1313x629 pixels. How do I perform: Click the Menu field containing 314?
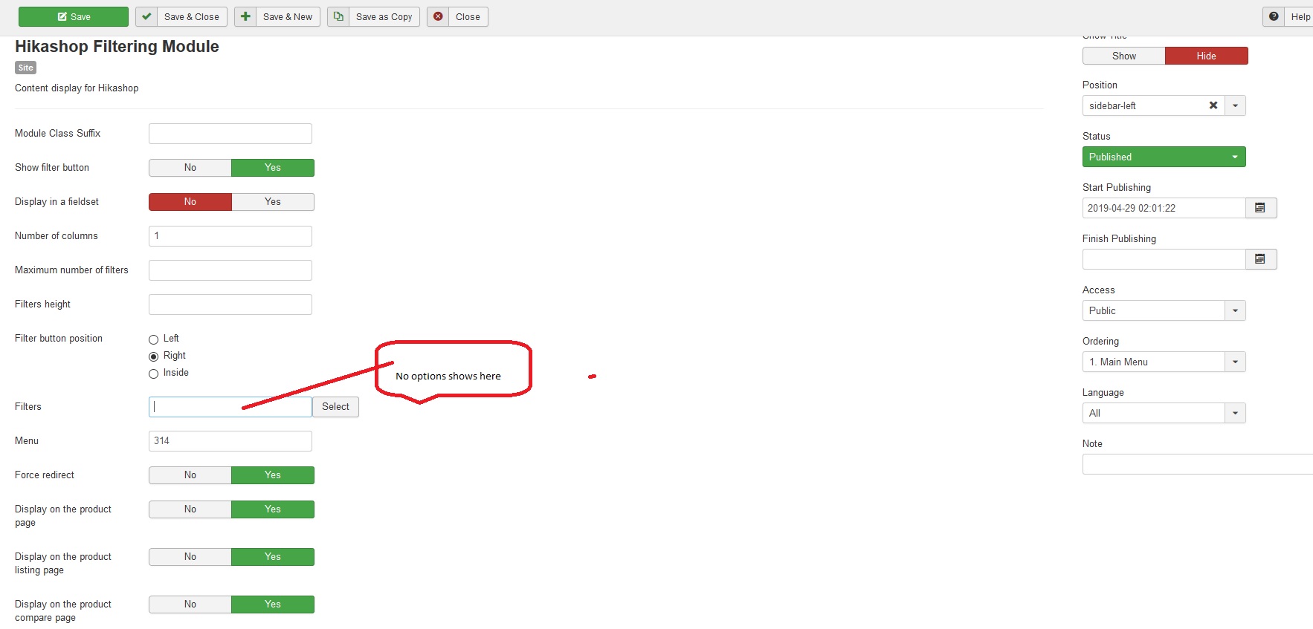(230, 441)
